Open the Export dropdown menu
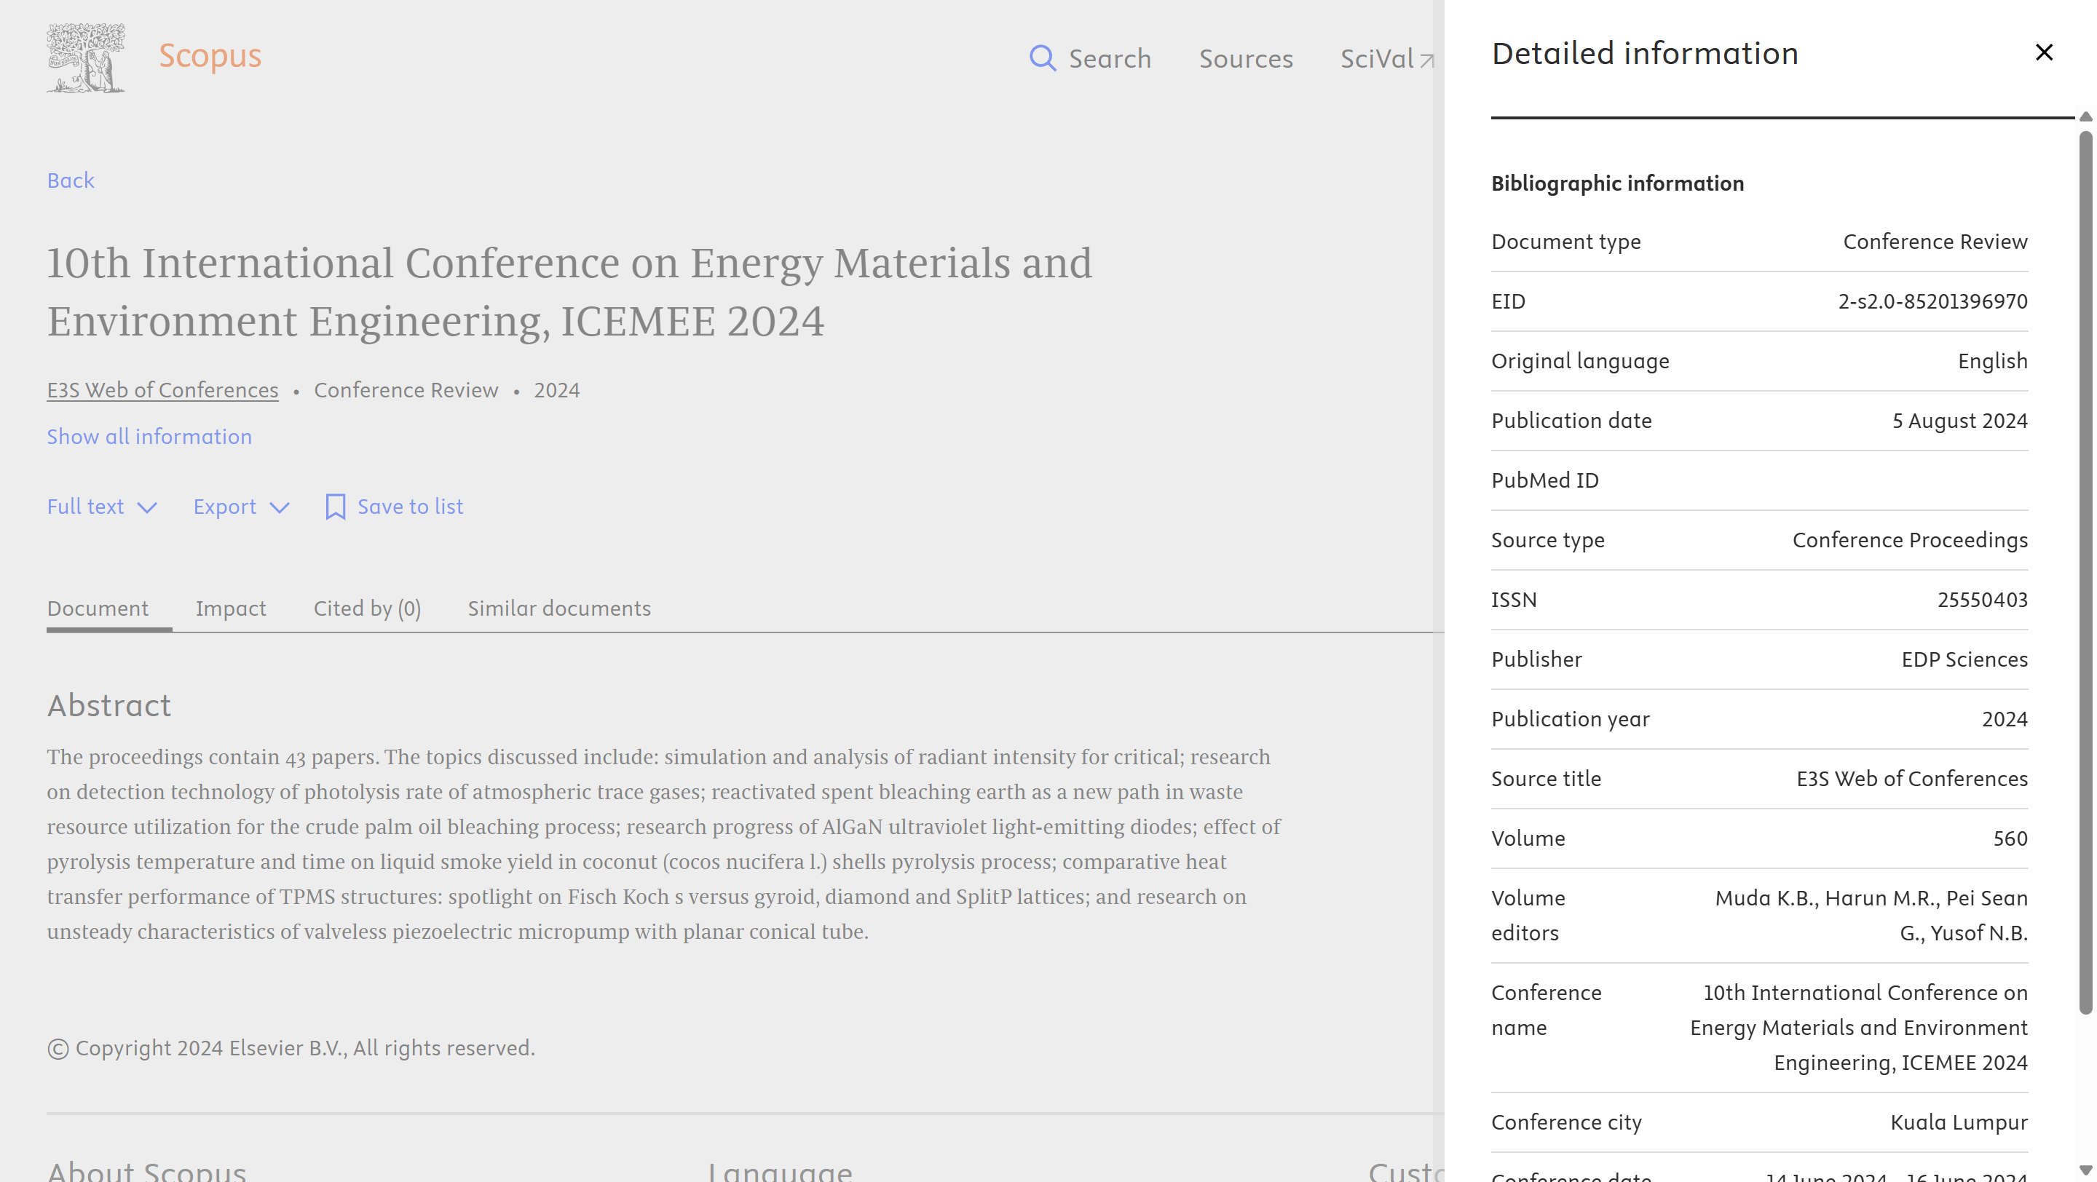Screen dimensions: 2097x1182 tap(242, 507)
